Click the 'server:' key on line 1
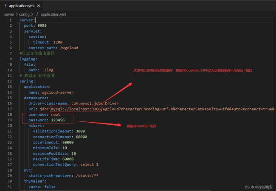 [27, 20]
